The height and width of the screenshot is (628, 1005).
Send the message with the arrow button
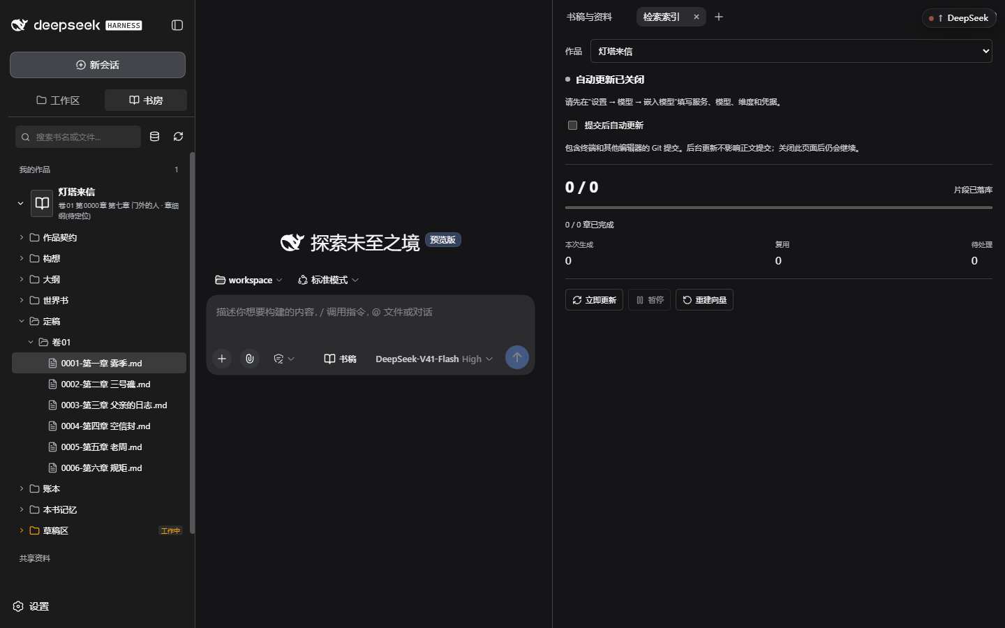(x=517, y=357)
